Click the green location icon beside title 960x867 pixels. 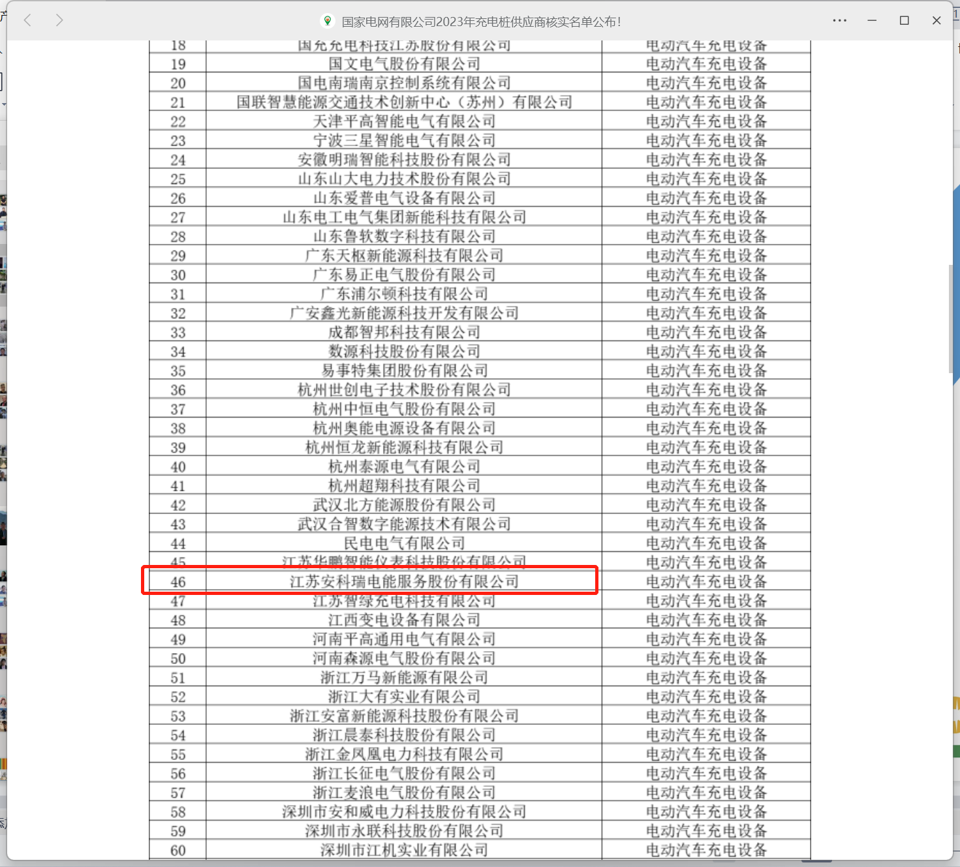[x=328, y=21]
